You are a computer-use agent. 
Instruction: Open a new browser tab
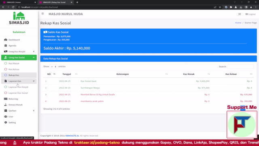[77, 2]
